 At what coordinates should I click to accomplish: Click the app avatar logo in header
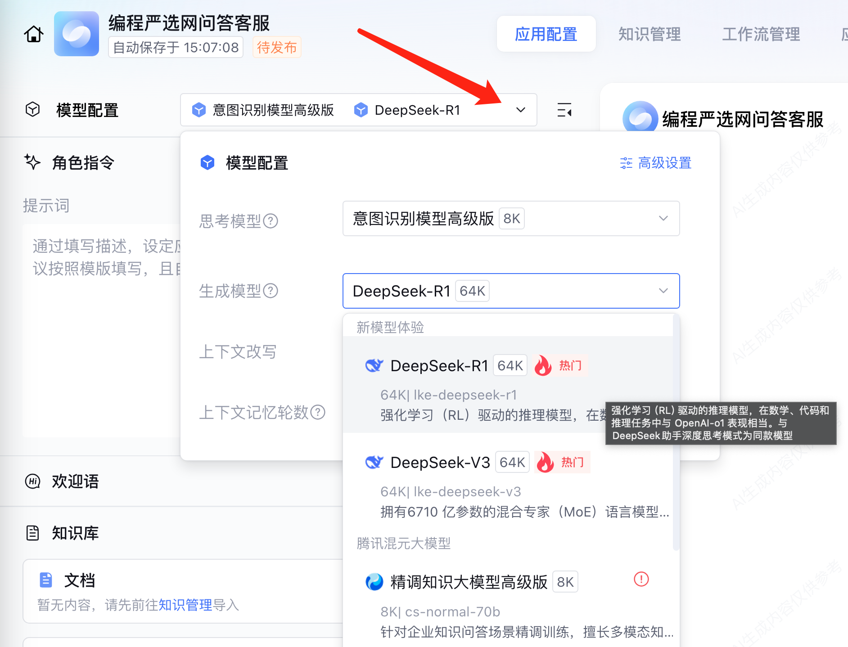pyautogui.click(x=77, y=34)
